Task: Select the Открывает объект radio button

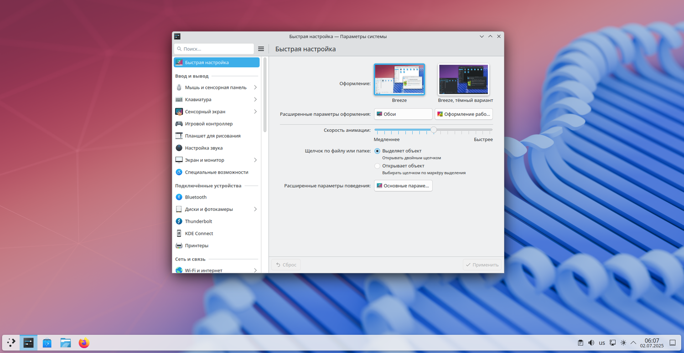Action: [x=377, y=166]
